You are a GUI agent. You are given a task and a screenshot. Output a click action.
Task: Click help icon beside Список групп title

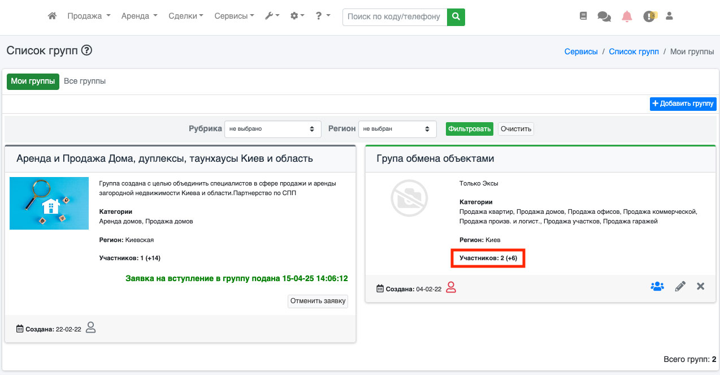[x=86, y=50]
